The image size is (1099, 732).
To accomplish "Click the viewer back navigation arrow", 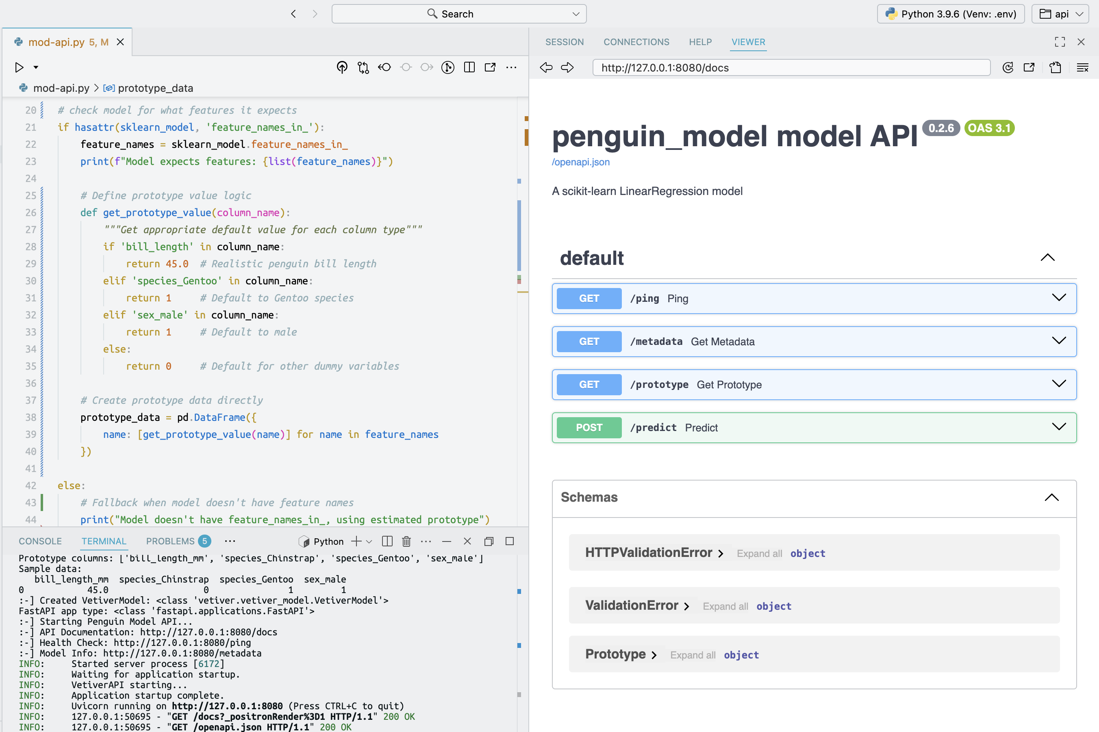I will (546, 68).
